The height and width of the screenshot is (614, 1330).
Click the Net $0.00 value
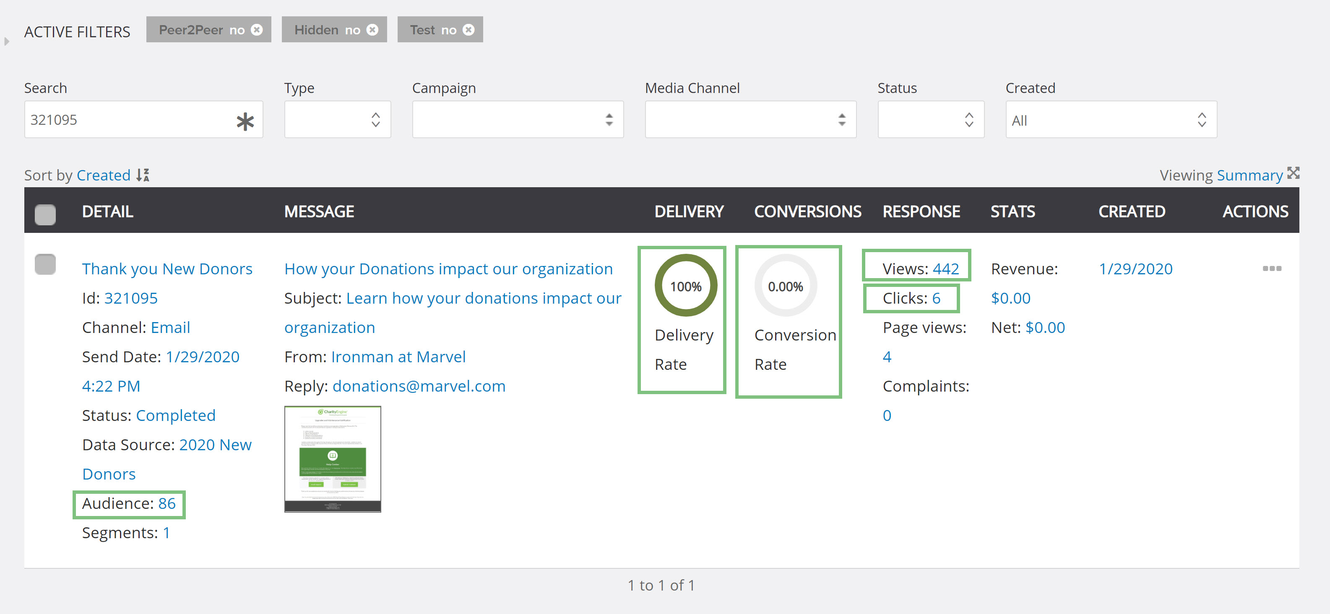pyautogui.click(x=1045, y=328)
